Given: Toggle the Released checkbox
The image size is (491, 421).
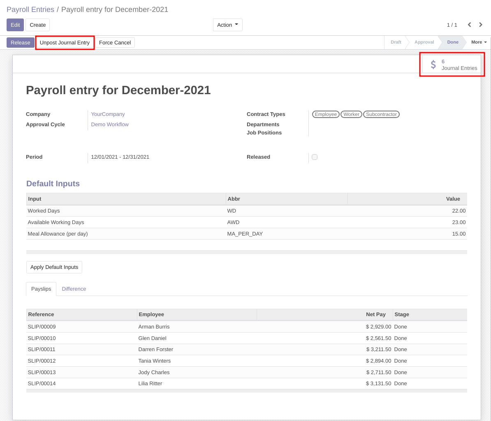Looking at the screenshot, I should [315, 157].
